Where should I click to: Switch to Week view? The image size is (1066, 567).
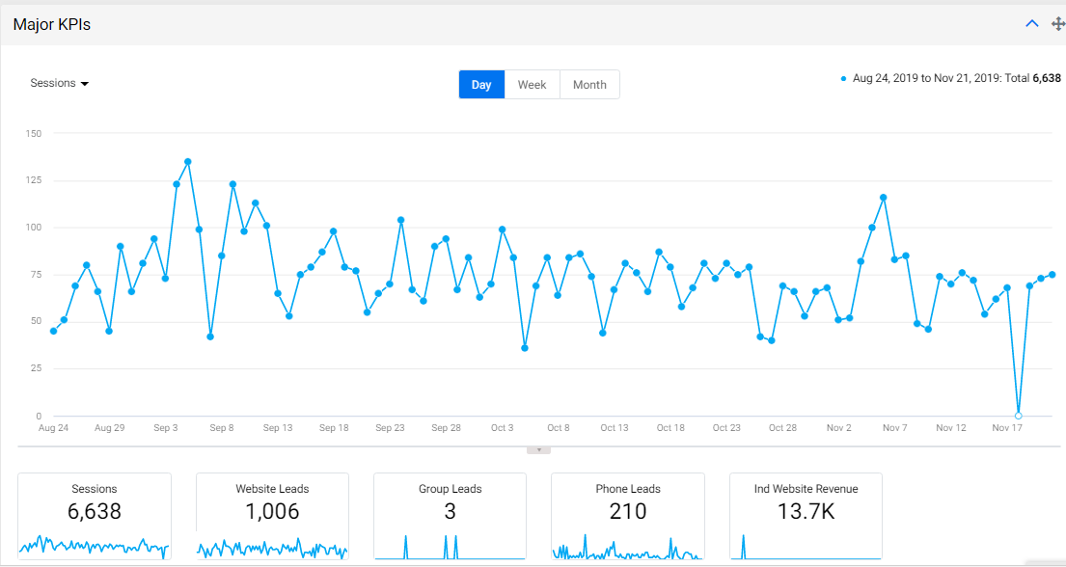coord(532,84)
